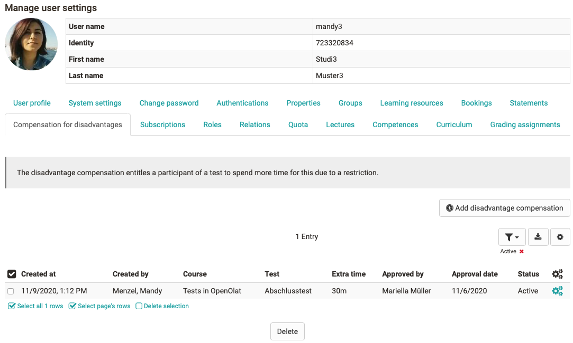Click the identity value 723320834
Viewport: 573px width, 343px height.
tap(334, 43)
